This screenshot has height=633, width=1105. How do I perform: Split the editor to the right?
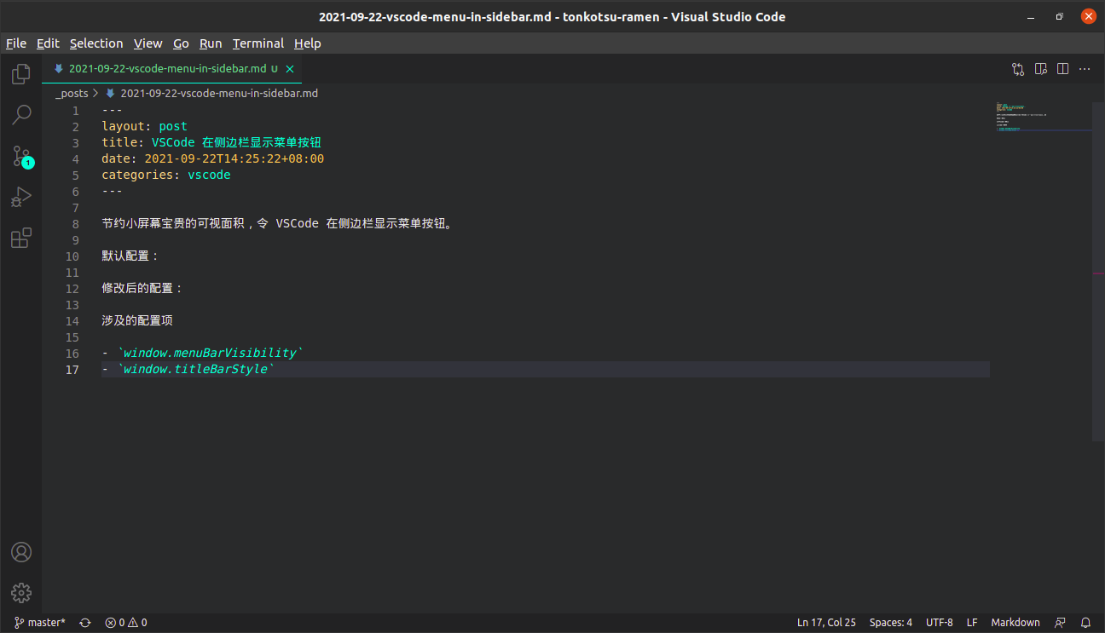click(x=1062, y=69)
